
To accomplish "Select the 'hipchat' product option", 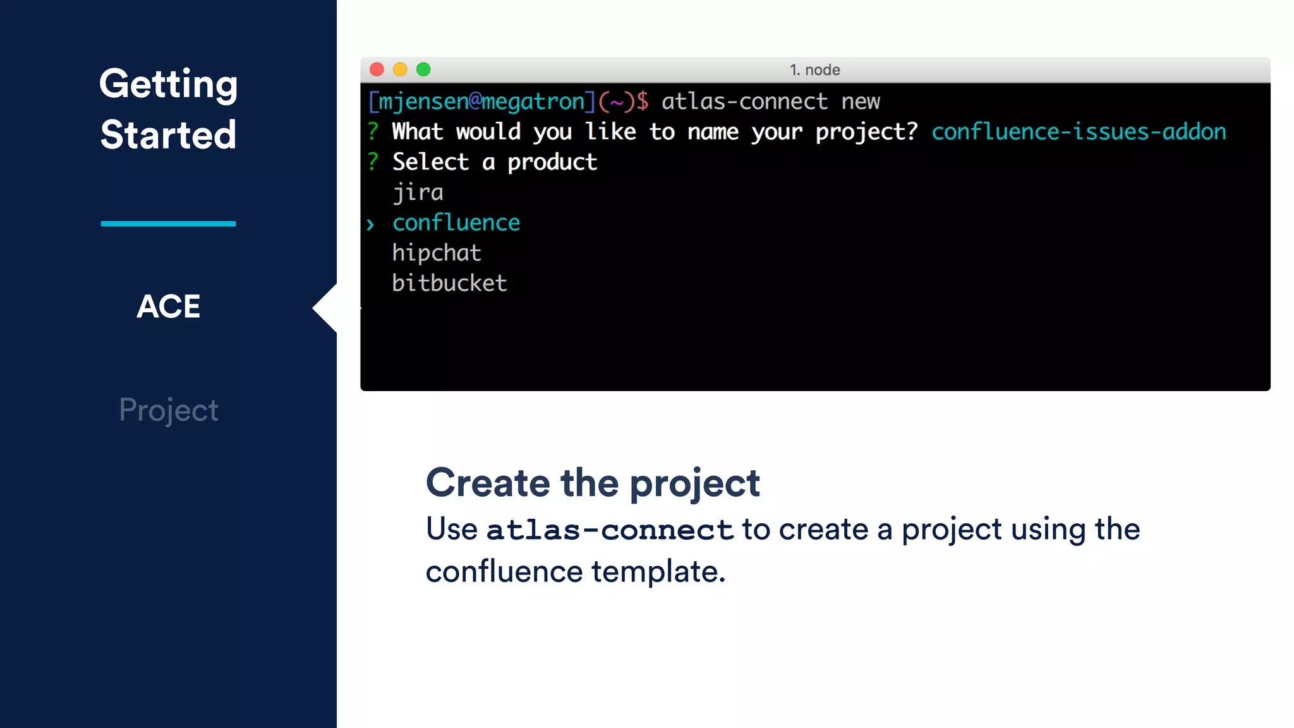I will tap(437, 253).
